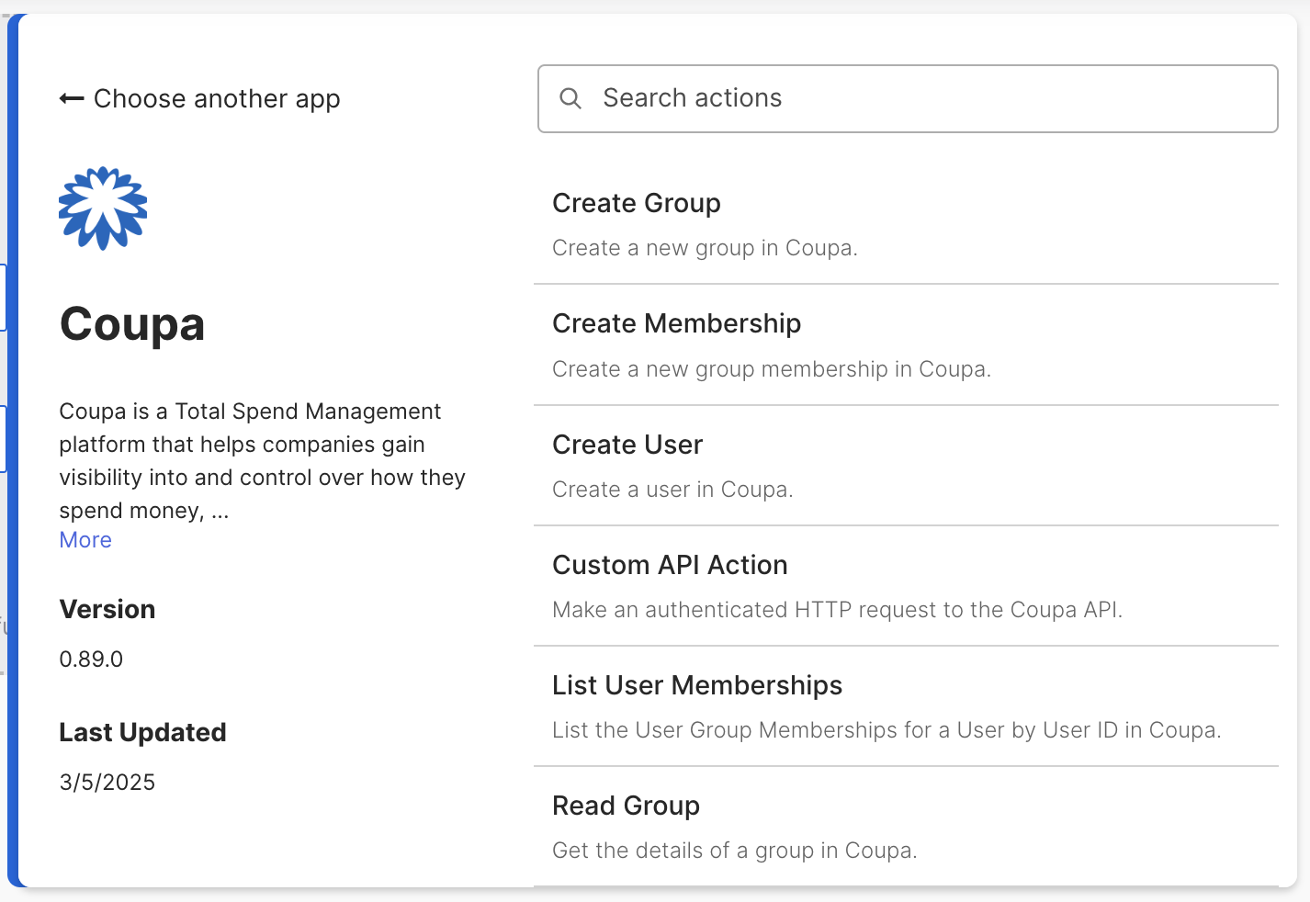Focus the Search actions input field
The image size is (1310, 902).
[x=919, y=98]
